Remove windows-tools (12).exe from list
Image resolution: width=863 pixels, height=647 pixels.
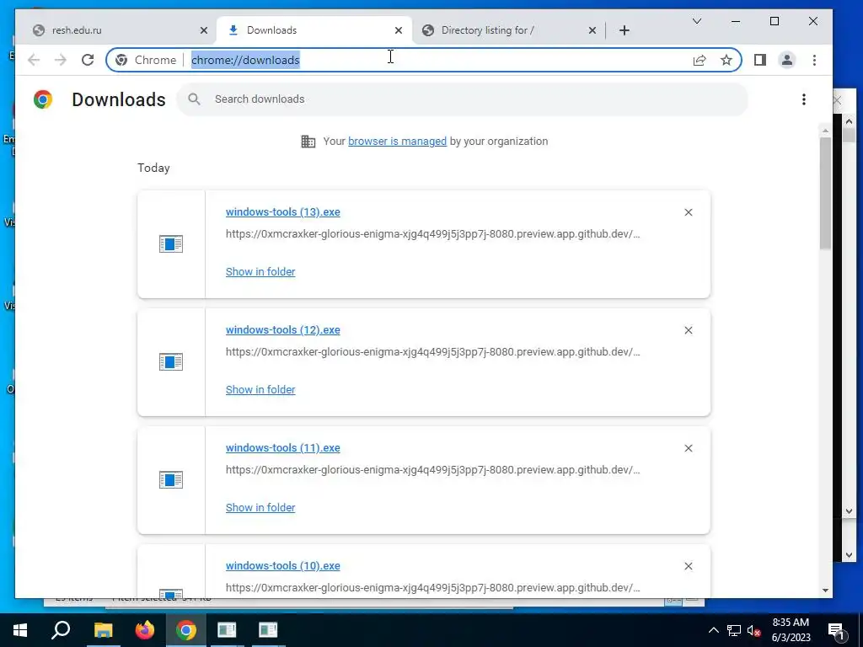point(688,330)
